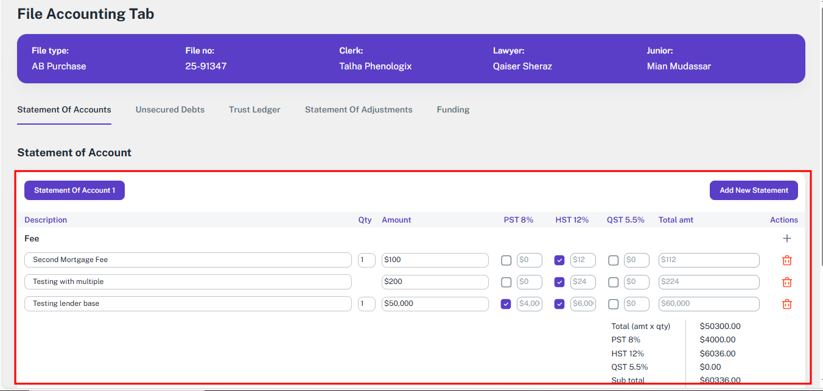Image resolution: width=823 pixels, height=391 pixels.
Task: Open the Trust Ledger tab
Action: [254, 110]
